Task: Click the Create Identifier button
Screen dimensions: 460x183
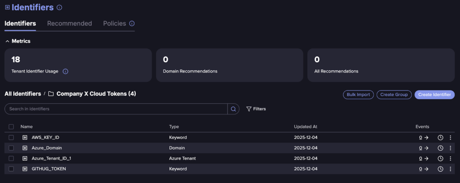Action: click(434, 95)
